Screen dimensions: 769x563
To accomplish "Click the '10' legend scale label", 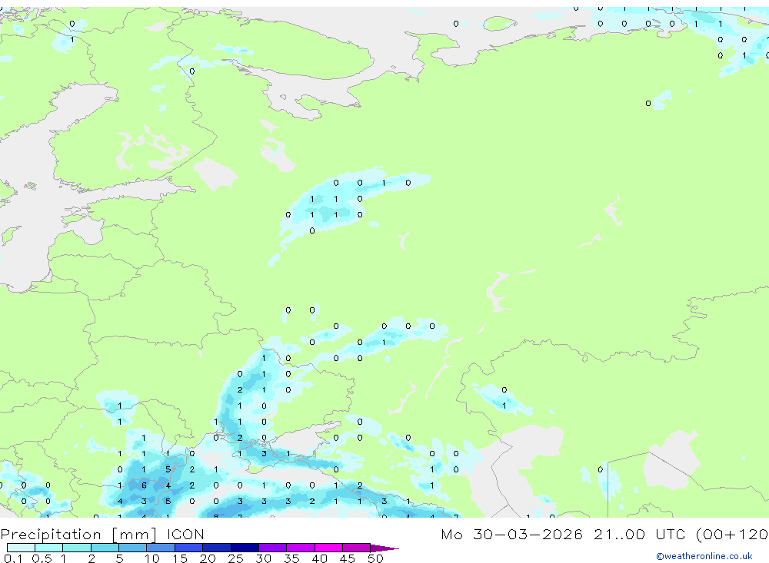I will click(x=151, y=558).
